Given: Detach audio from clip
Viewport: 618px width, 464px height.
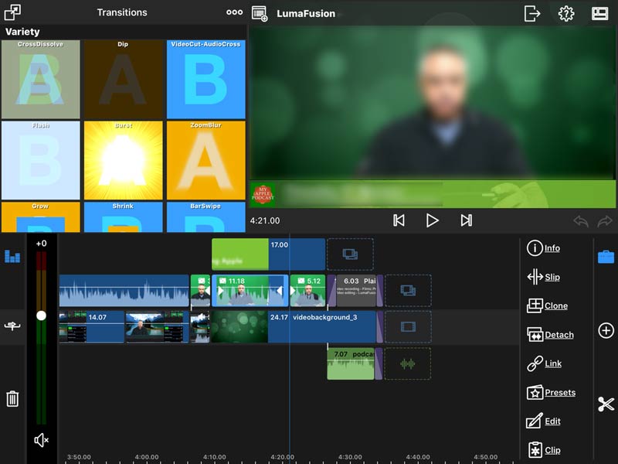Looking at the screenshot, I should (550, 335).
